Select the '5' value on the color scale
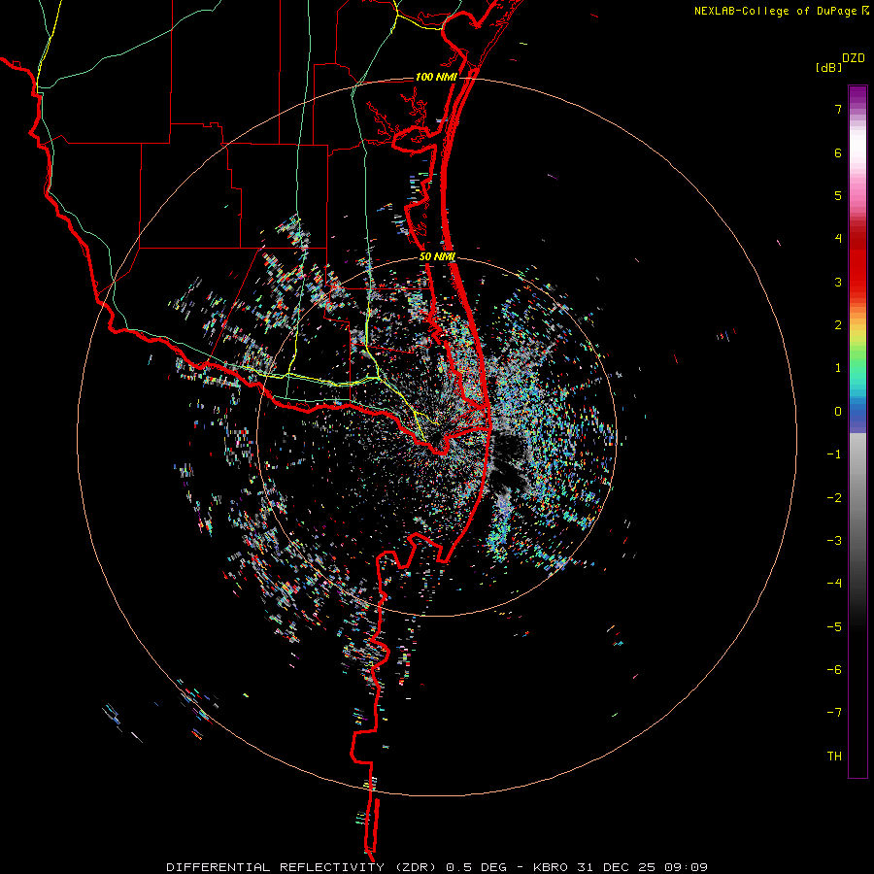The image size is (874, 874). (838, 195)
